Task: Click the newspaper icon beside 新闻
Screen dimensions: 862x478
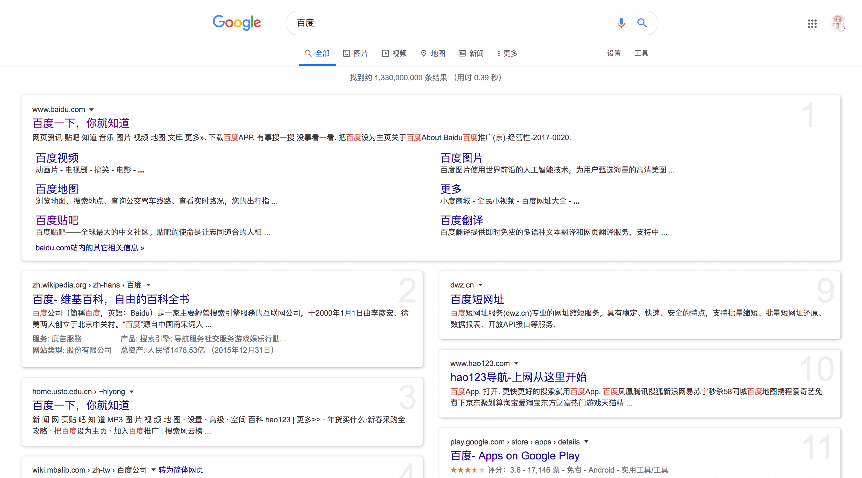Action: point(462,53)
